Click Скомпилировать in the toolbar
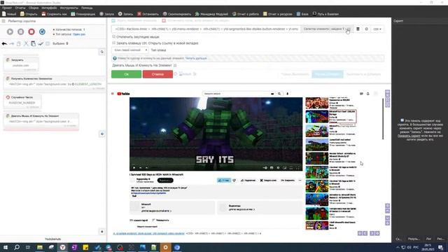Screen dimensions: 448x252 tap(177, 14)
